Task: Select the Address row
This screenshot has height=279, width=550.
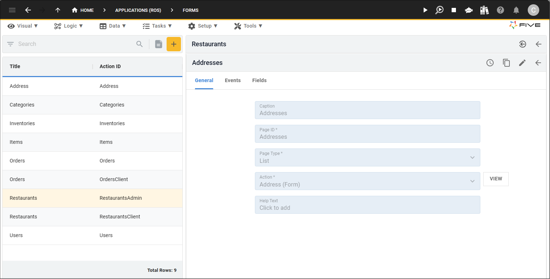Action: coord(92,86)
